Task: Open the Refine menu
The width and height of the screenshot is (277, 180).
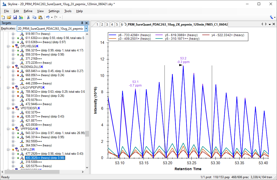Action: coord(28,11)
